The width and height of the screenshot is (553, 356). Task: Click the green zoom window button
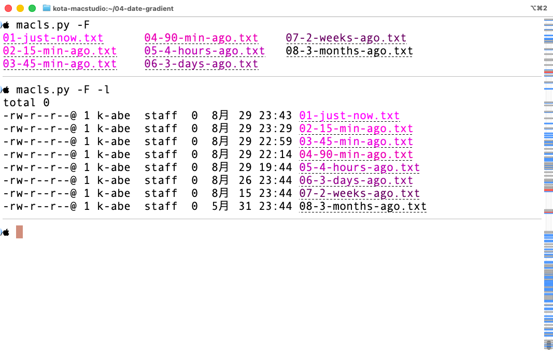click(32, 8)
